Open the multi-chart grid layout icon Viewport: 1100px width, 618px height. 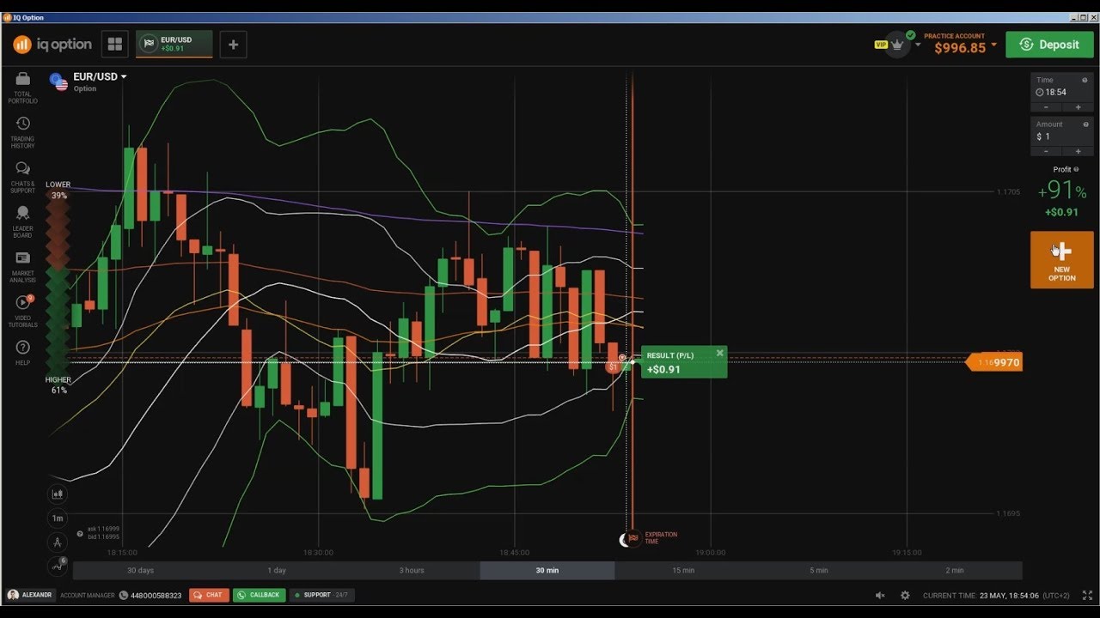[114, 45]
